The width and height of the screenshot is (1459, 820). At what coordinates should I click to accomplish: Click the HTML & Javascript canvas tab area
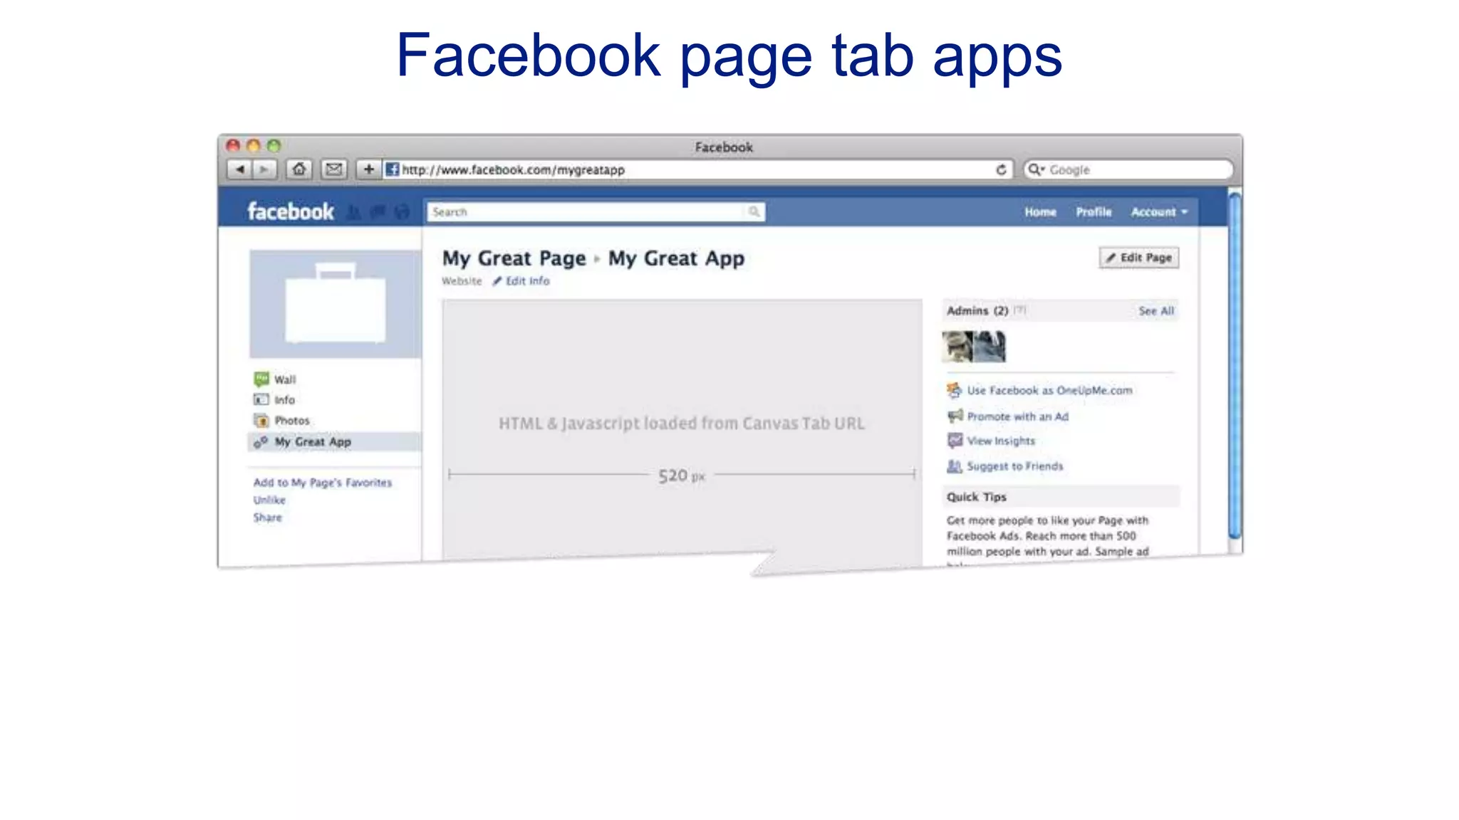pyautogui.click(x=682, y=429)
